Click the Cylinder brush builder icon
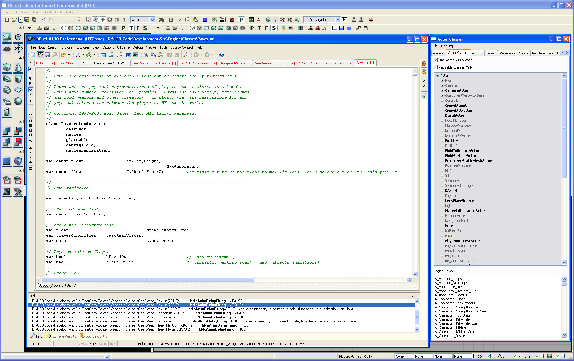Image resolution: width=574 pixels, height=361 pixels. point(18,79)
